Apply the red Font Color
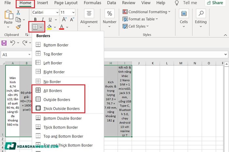 [x=62, y=27]
